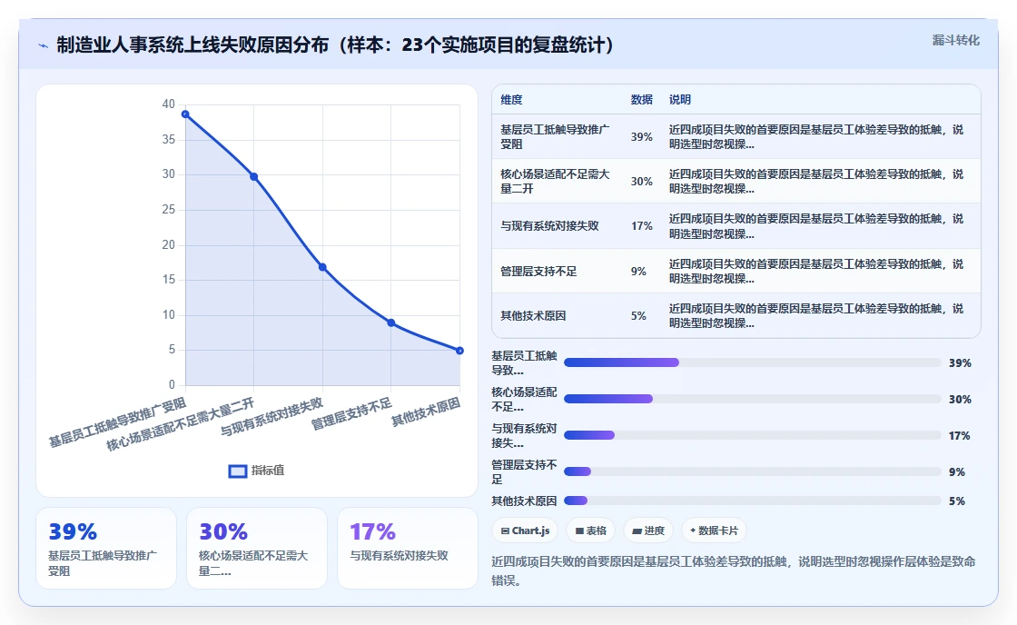Click the 17% progress bar for 与现有系统对接失…
The height and width of the screenshot is (625, 1017).
click(x=753, y=435)
